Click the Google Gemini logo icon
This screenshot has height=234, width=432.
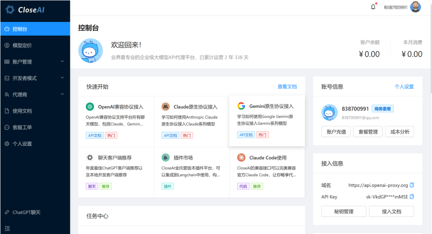[241, 106]
